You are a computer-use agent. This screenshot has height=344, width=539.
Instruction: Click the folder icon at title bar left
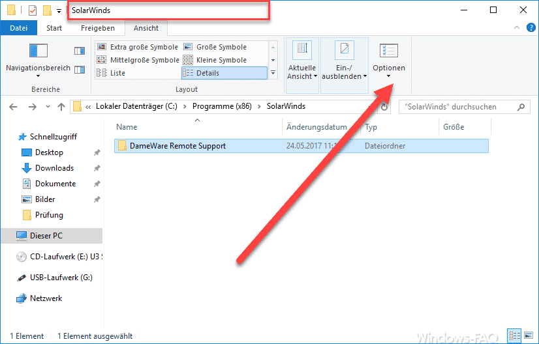(11, 10)
